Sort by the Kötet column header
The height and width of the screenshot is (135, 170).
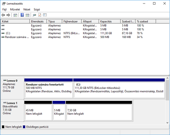15,21
